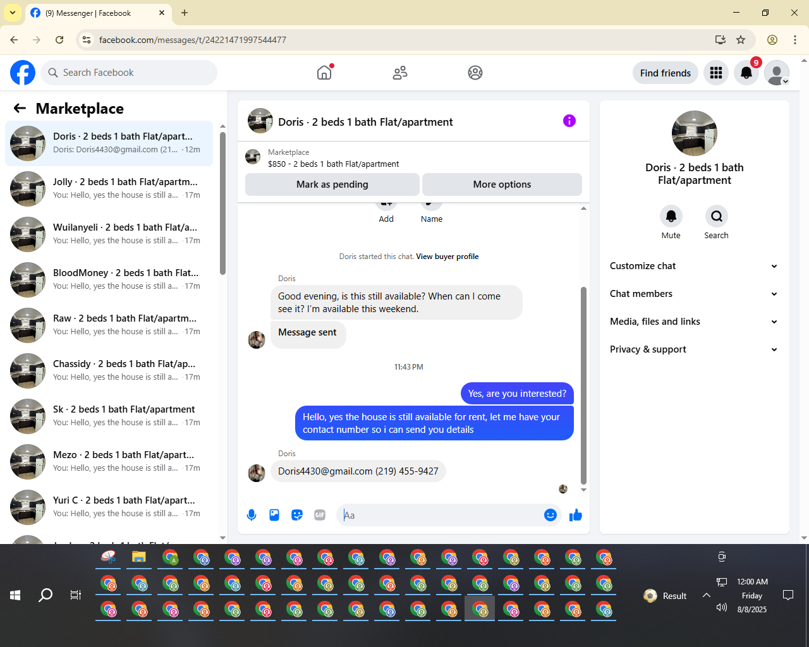Click the browser address bar URL

pos(193,40)
